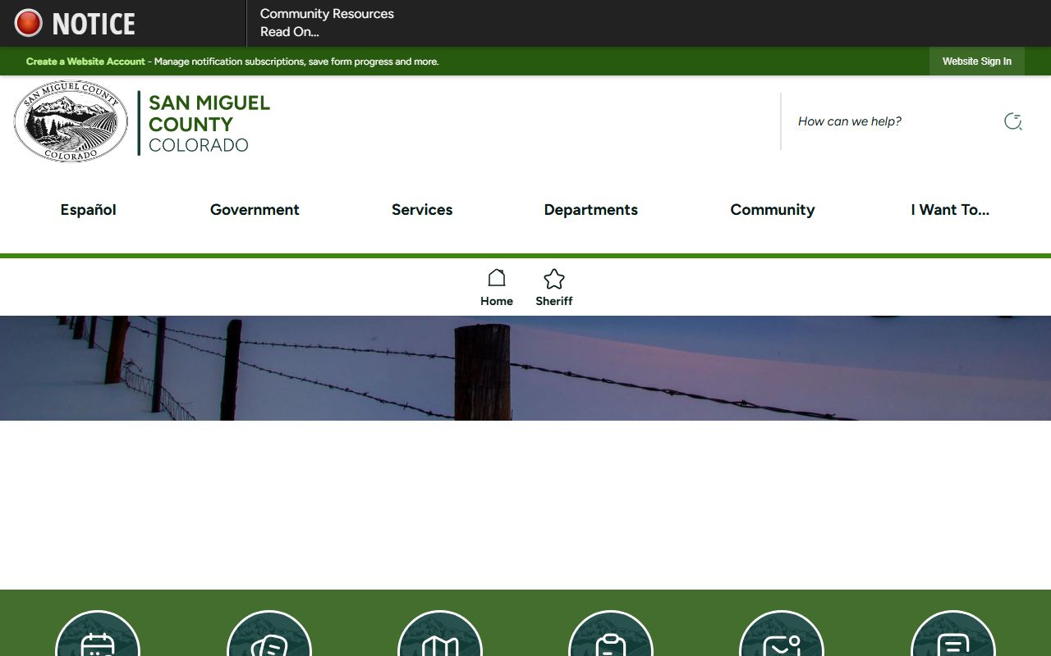This screenshot has width=1051, height=656.
Task: Click the Website Sign In button
Action: (x=977, y=61)
